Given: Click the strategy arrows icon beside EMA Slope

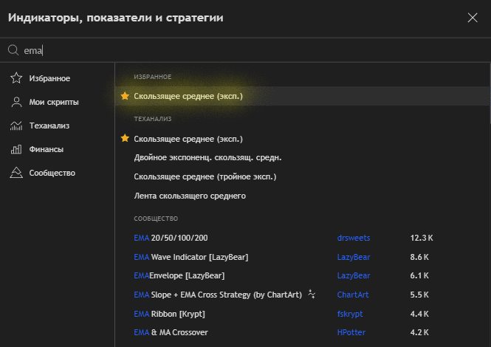Looking at the screenshot, I should (312, 294).
